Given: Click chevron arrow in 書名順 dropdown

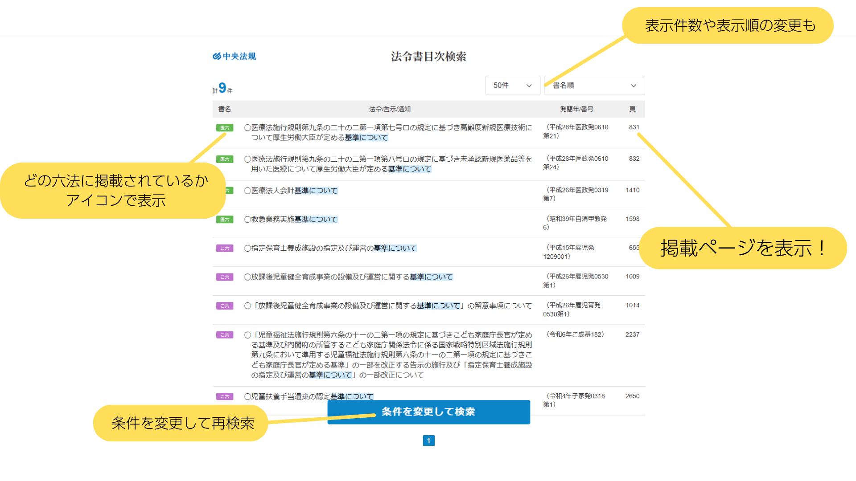Looking at the screenshot, I should pyautogui.click(x=634, y=86).
